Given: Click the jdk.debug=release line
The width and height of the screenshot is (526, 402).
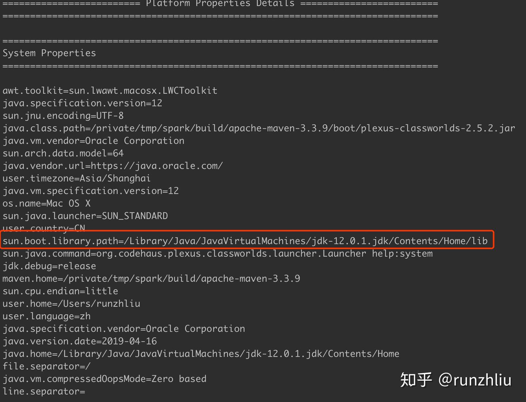Looking at the screenshot, I should [x=49, y=266].
